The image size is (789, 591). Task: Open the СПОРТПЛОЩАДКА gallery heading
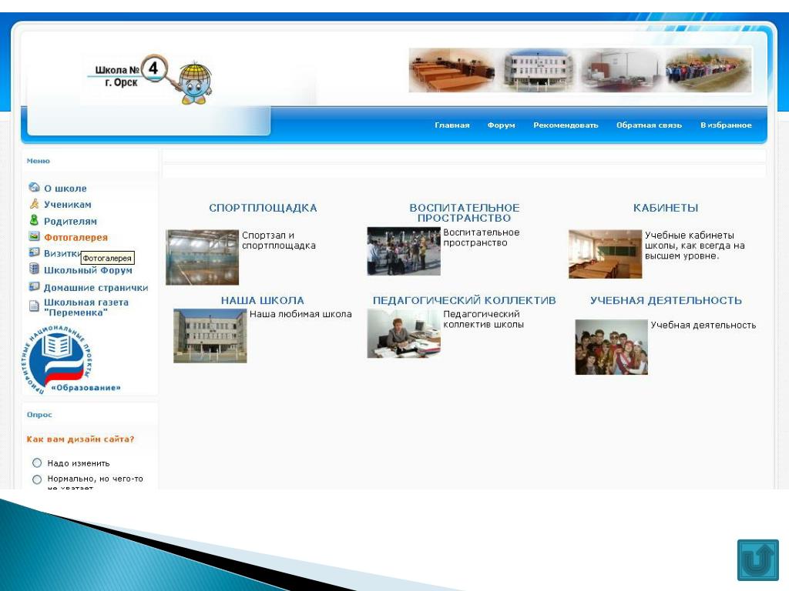(x=263, y=208)
